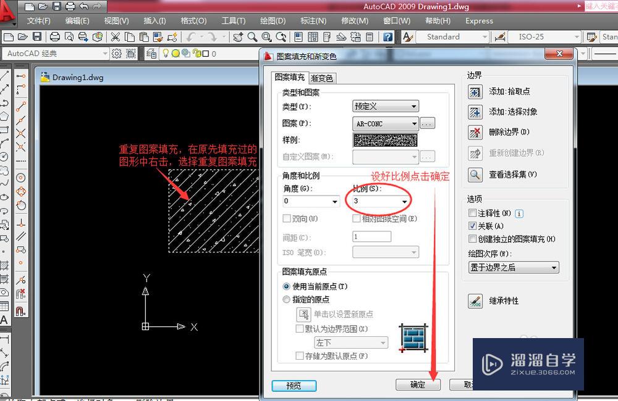618x401 pixels.
Task: Click the new file icon in the standard toolbar
Action: (8, 37)
